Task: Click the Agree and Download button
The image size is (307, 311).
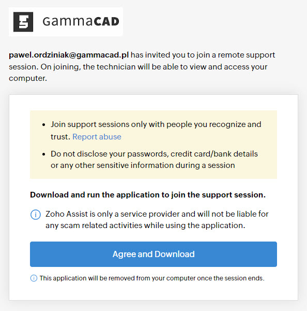Action: (x=153, y=254)
